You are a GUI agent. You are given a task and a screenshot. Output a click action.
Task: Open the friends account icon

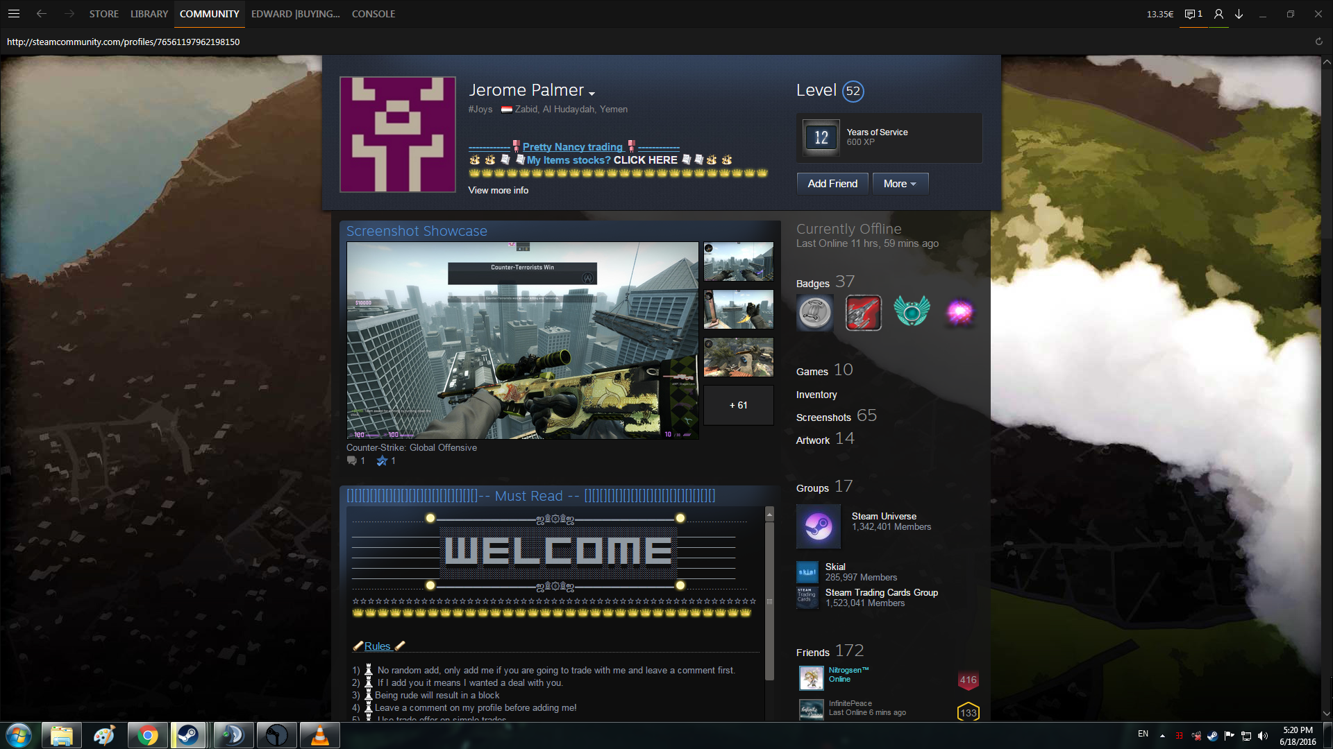coord(1218,14)
